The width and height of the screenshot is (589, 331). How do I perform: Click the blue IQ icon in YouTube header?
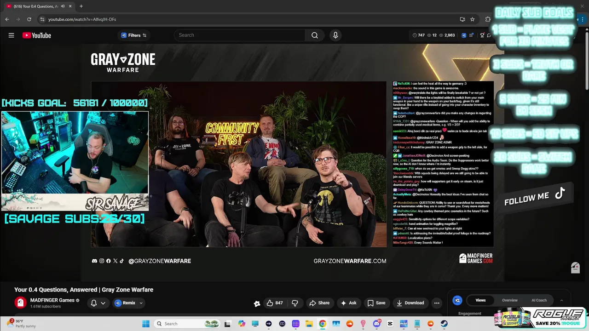464,35
